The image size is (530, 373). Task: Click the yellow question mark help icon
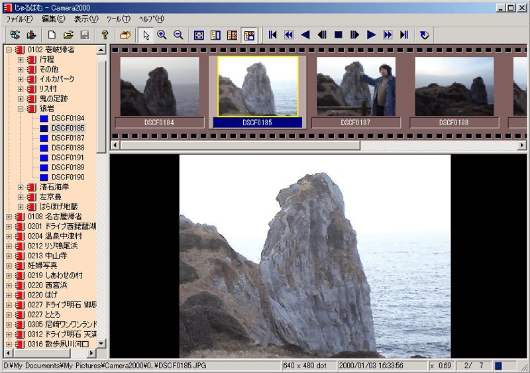pyautogui.click(x=105, y=35)
